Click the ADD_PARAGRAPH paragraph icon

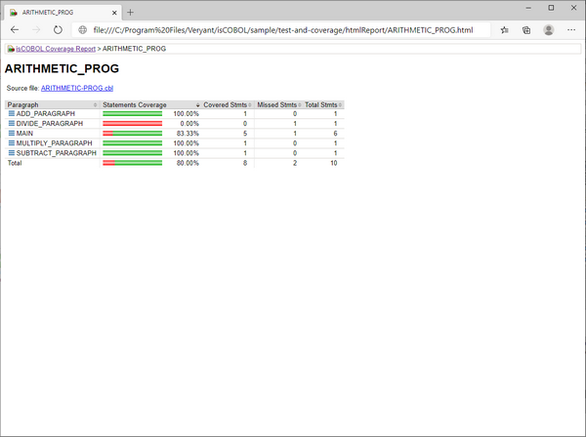[x=12, y=113]
